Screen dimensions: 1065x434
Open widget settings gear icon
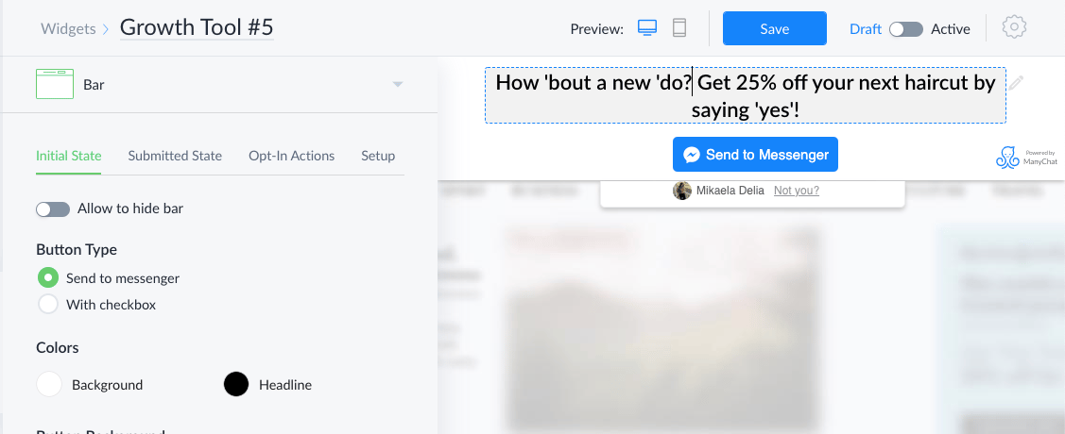pyautogui.click(x=1014, y=27)
